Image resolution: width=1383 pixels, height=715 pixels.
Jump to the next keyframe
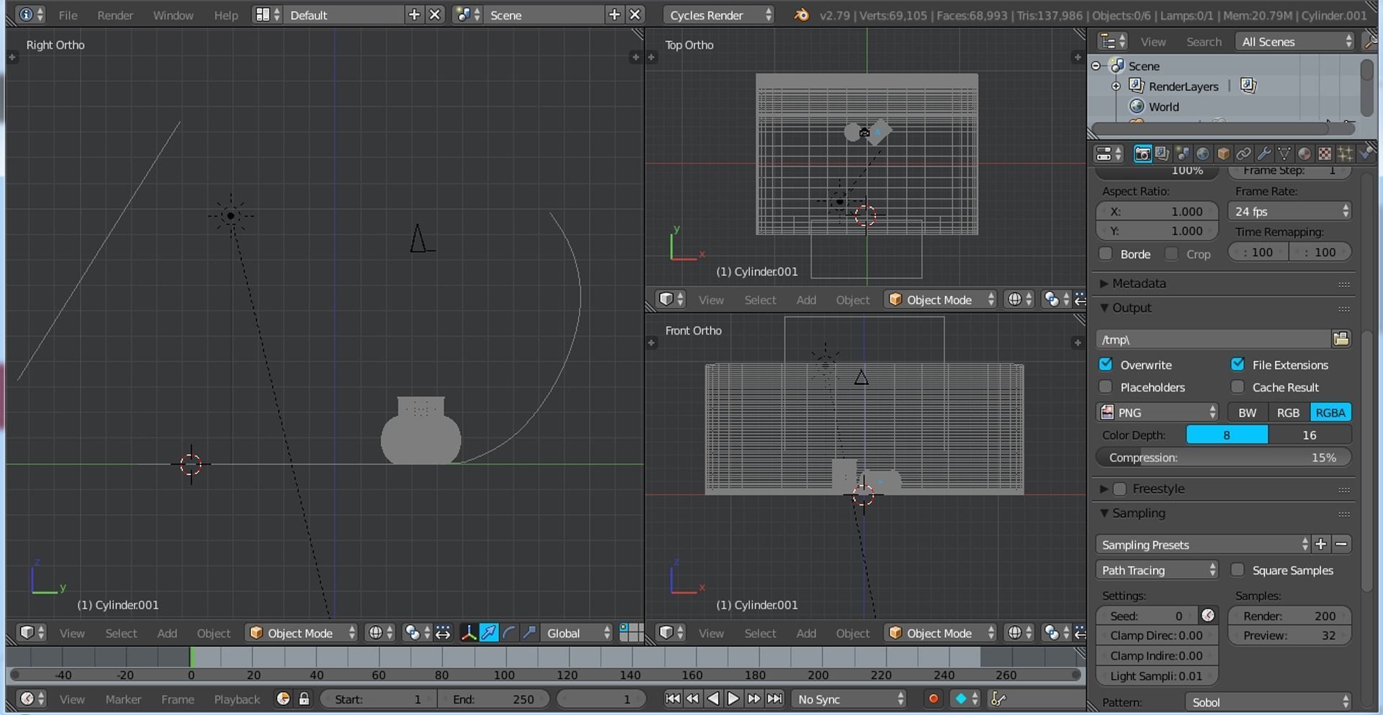(753, 698)
